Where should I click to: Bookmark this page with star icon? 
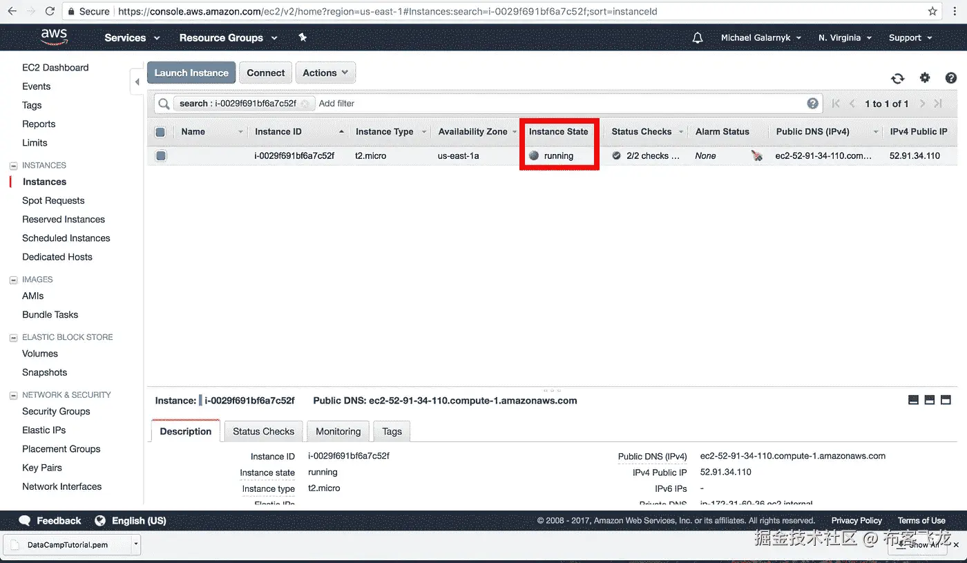[932, 11]
